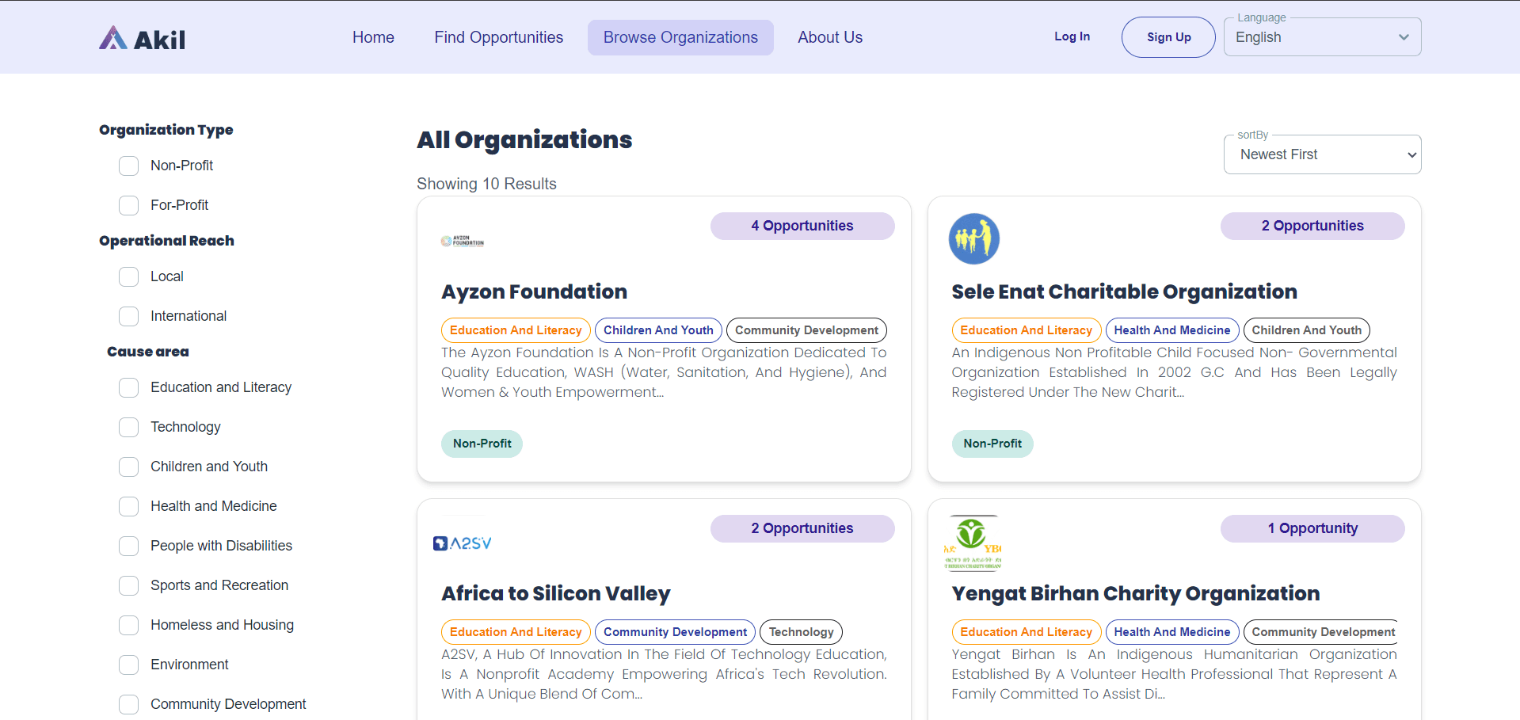
Task: Navigate to the Home tab
Action: pos(373,37)
